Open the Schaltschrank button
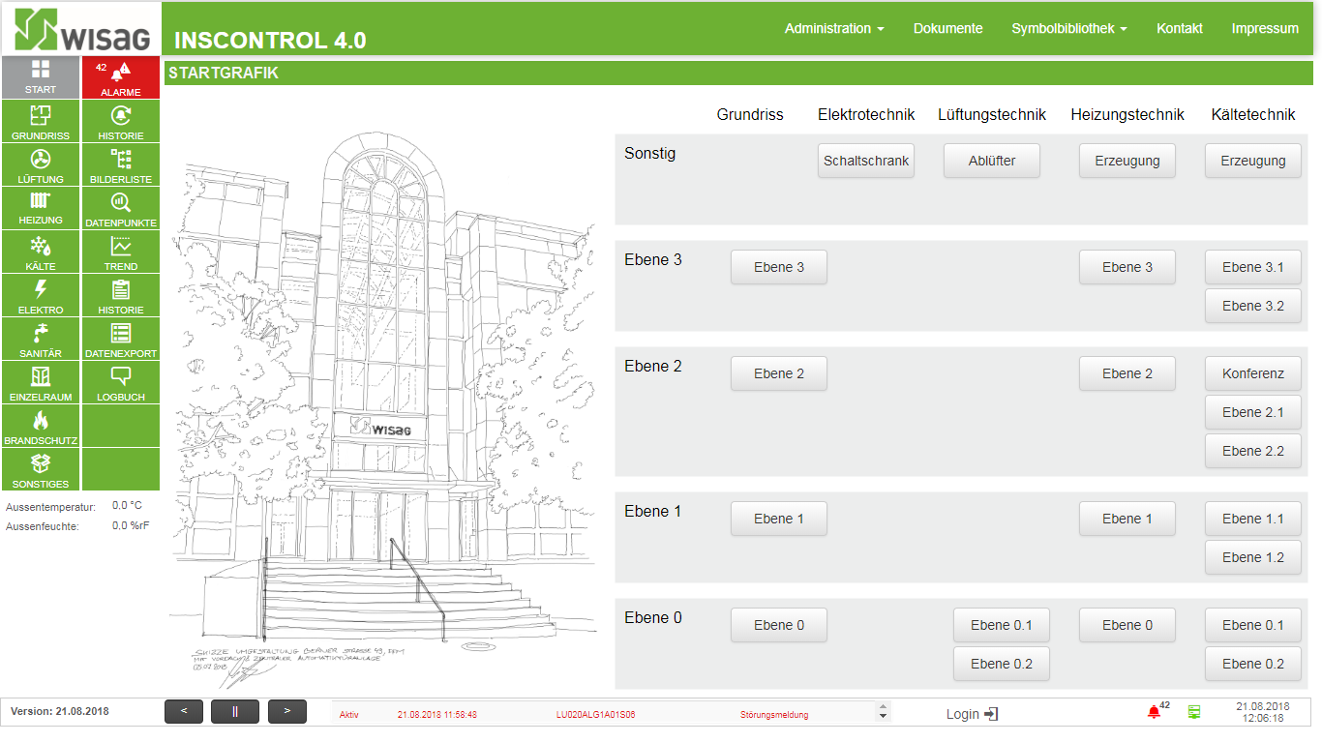Screen dimensions: 1322x743 point(866,161)
